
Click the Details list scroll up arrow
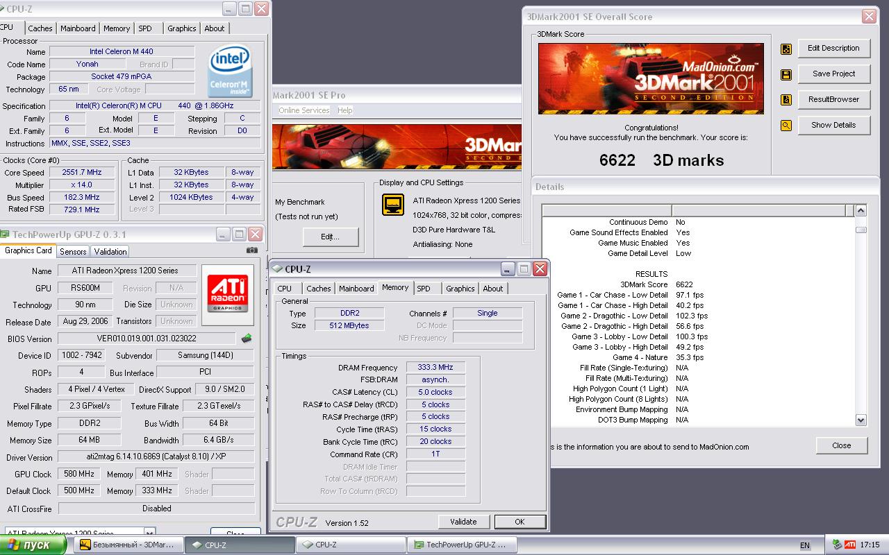pos(861,211)
